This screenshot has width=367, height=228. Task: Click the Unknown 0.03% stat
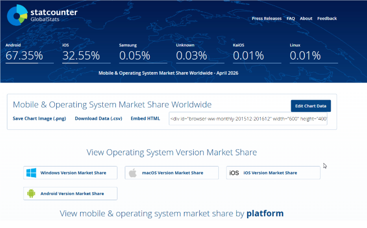[200, 53]
